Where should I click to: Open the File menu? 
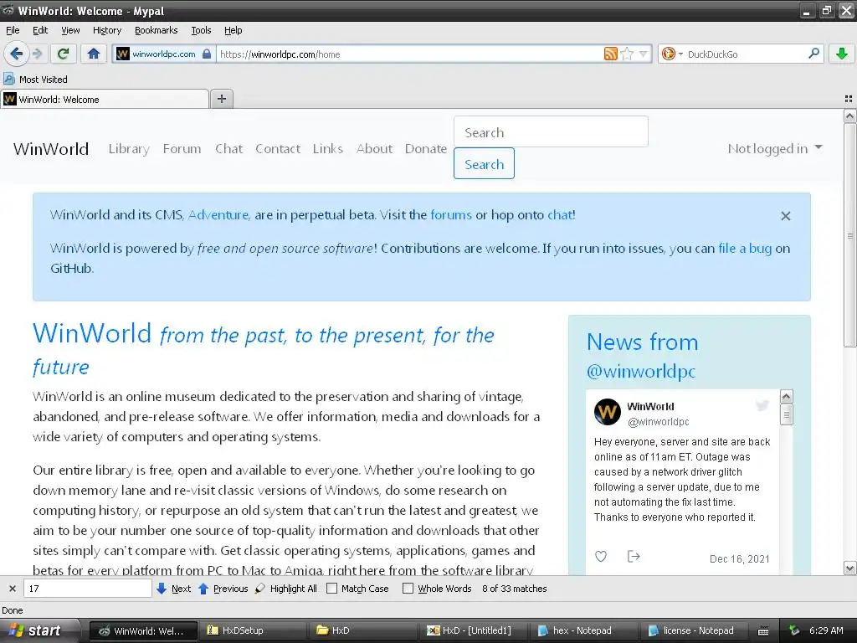click(x=13, y=30)
